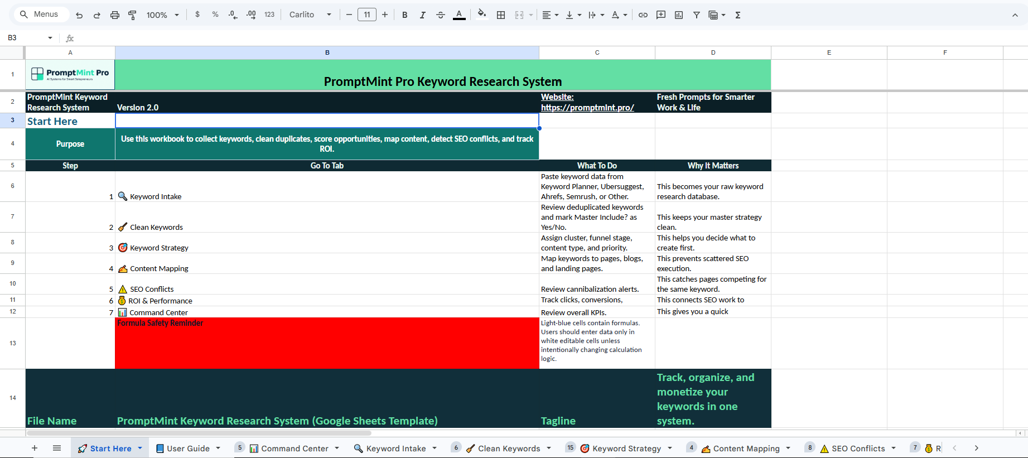
Task: Decrease decimal places icon
Action: tap(233, 15)
